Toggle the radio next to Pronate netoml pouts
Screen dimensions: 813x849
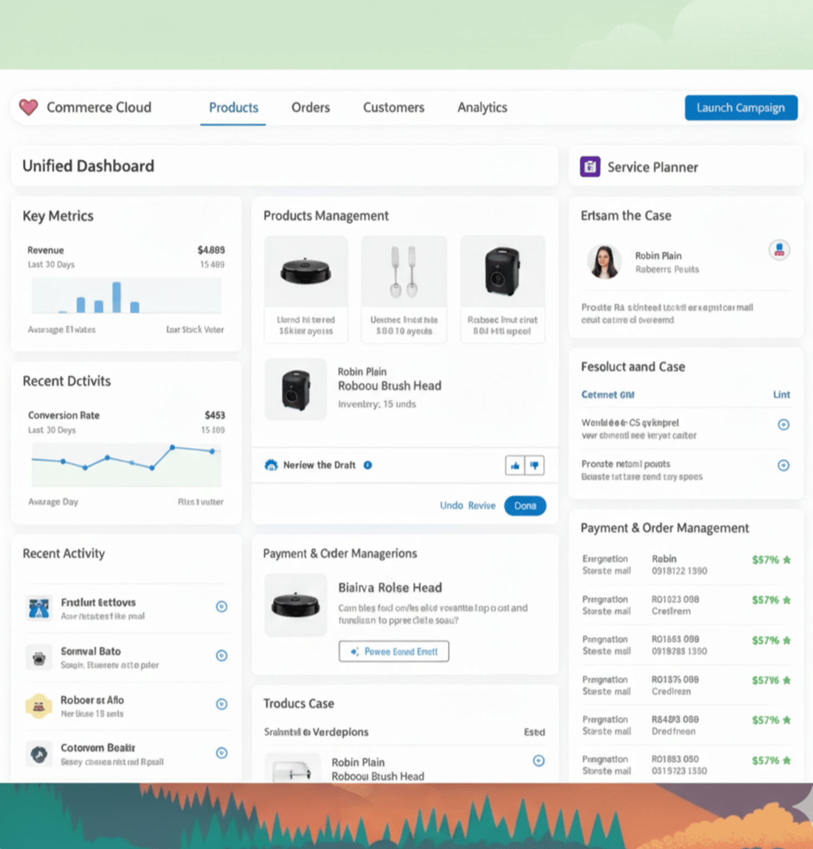click(784, 465)
